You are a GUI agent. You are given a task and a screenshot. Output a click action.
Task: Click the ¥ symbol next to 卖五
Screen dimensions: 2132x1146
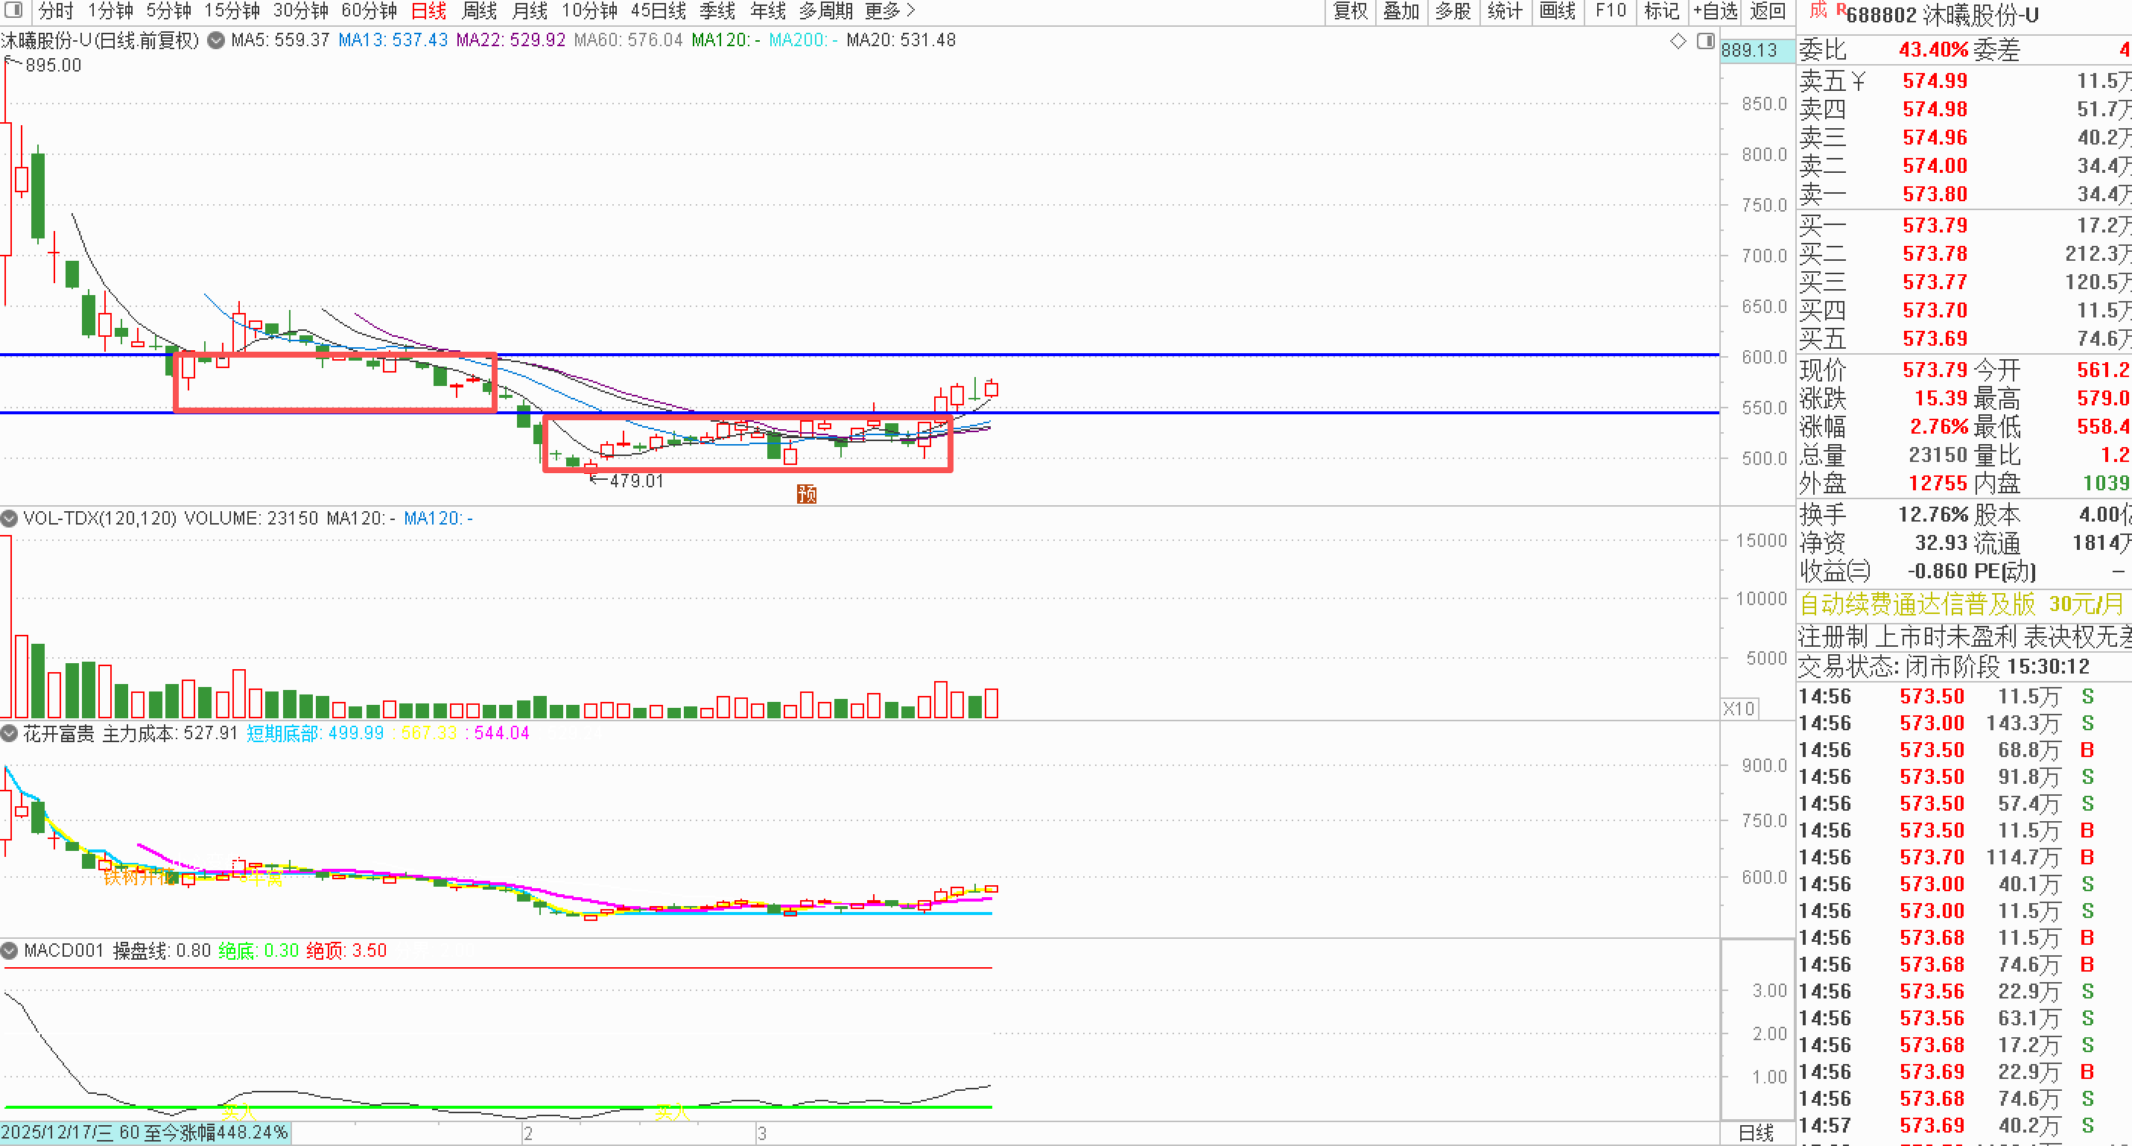coord(1859,81)
